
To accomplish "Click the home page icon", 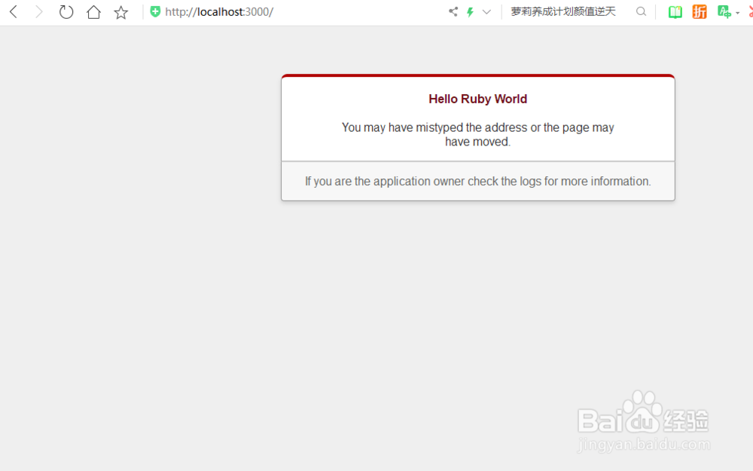I will pos(93,11).
